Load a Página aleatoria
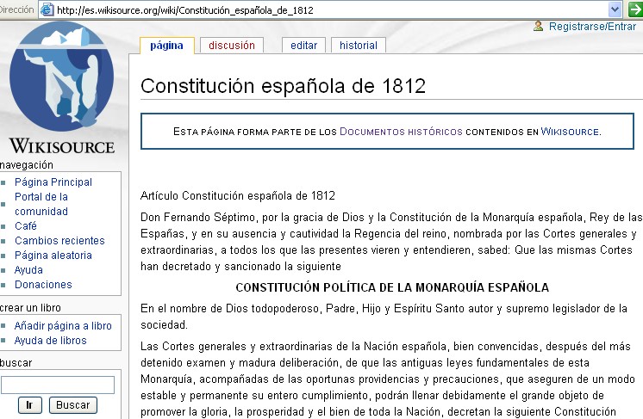The width and height of the screenshot is (643, 419). (53, 256)
